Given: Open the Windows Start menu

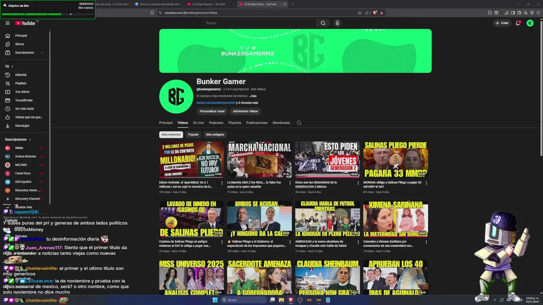Looking at the screenshot, I should tap(215, 300).
